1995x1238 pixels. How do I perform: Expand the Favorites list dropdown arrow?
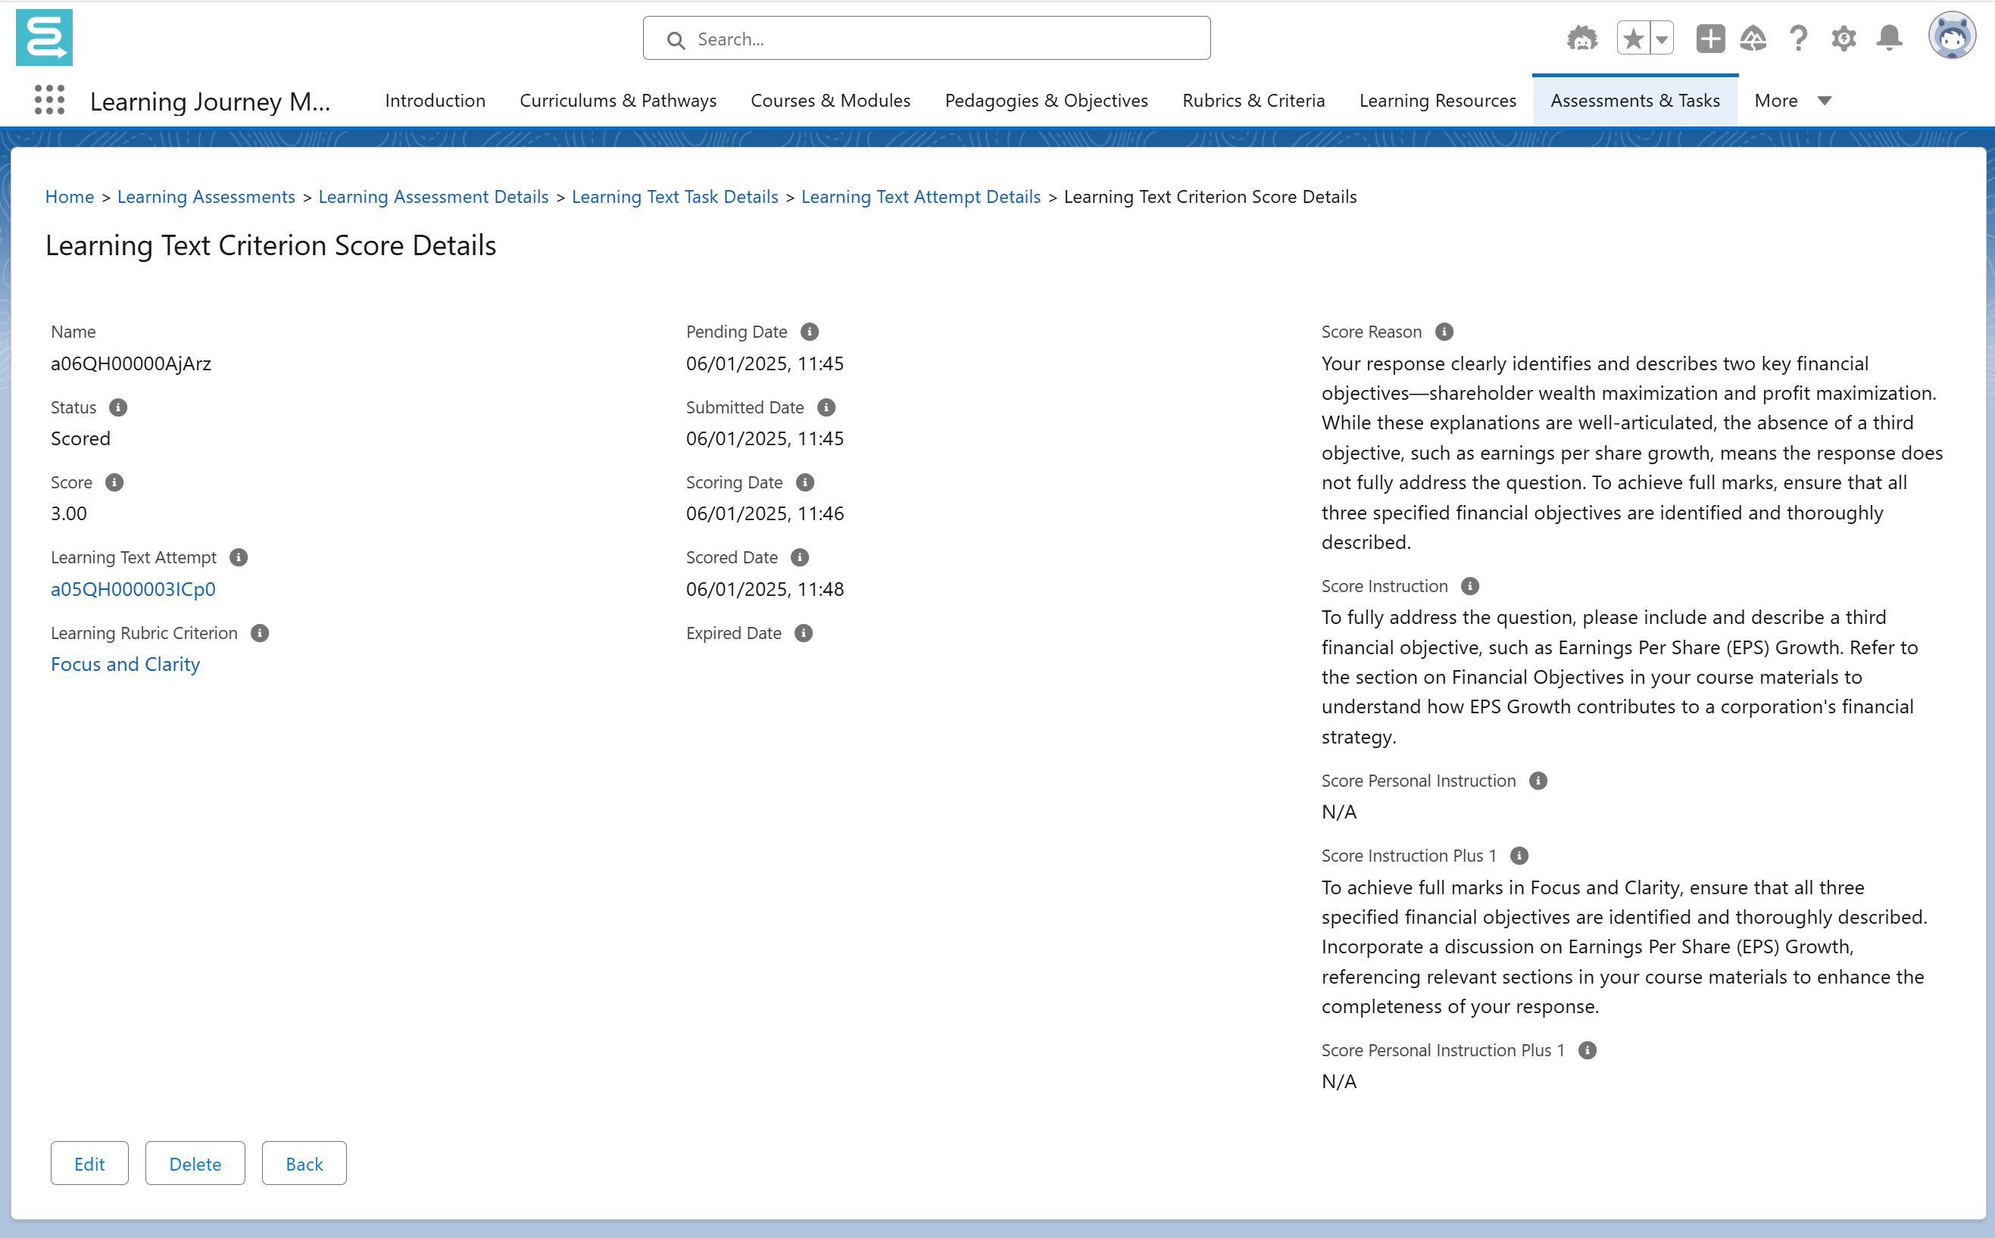(x=1662, y=39)
